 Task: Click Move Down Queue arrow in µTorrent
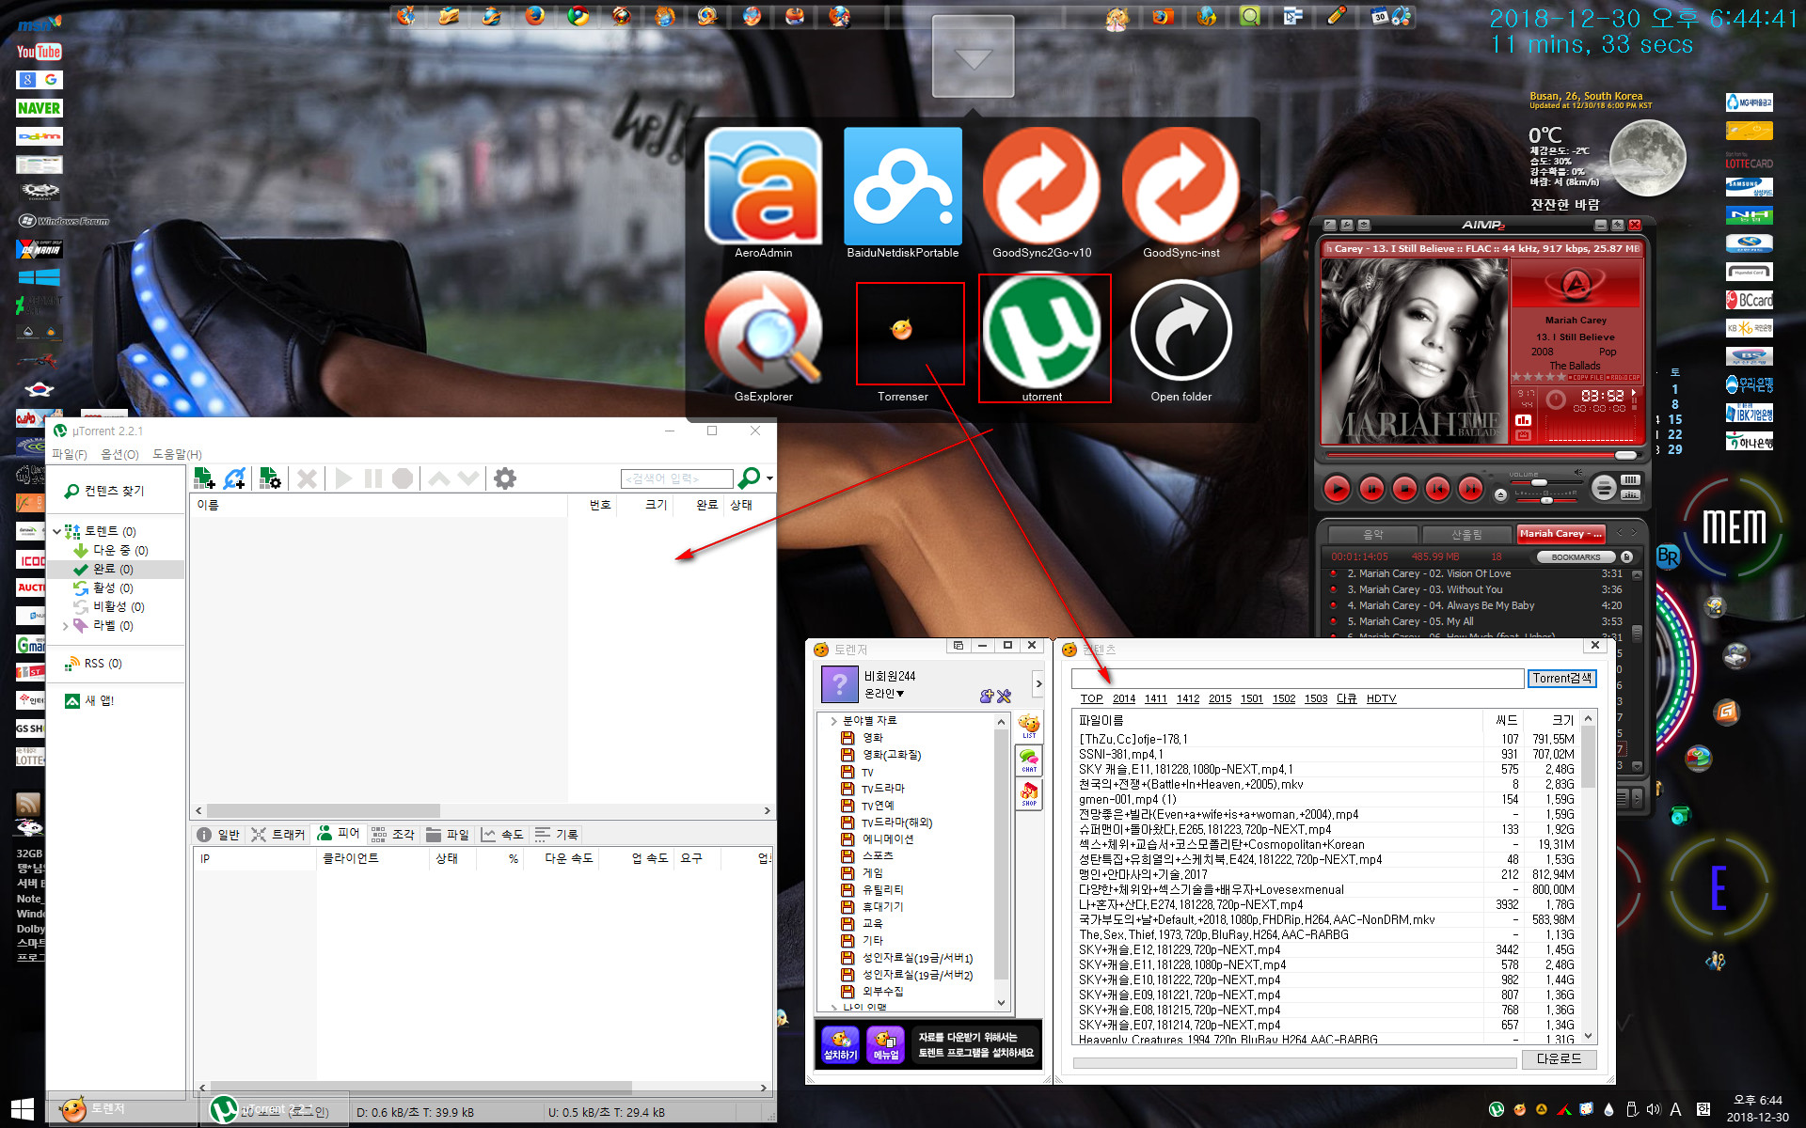pos(468,478)
